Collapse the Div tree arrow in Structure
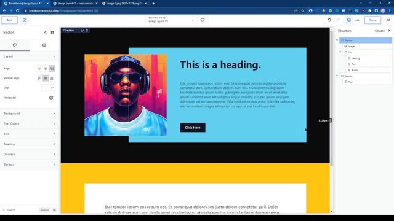The height and width of the screenshot is (221, 394). click(340, 52)
